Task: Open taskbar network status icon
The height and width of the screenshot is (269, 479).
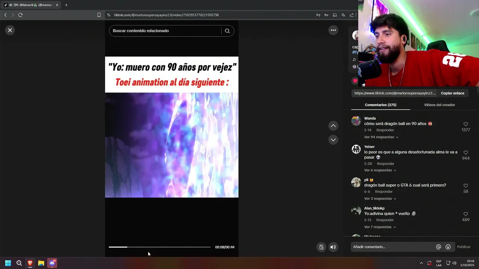Action: coord(448,263)
